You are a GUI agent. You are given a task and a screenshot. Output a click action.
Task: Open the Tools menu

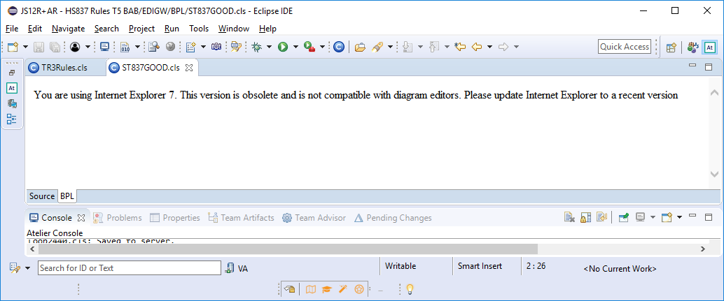[199, 29]
